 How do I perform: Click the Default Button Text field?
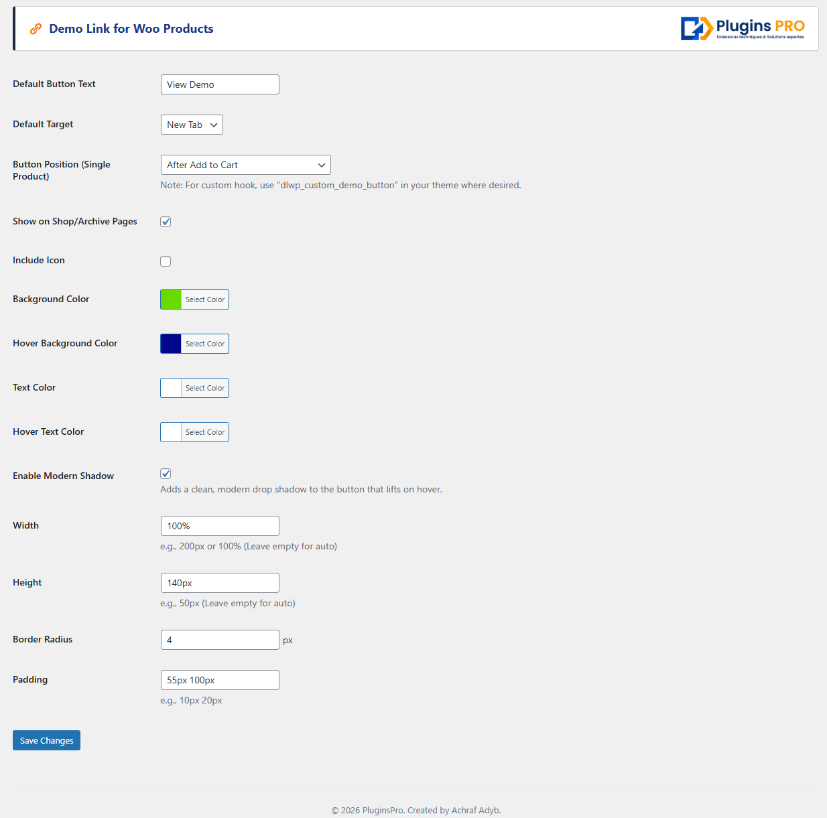220,84
